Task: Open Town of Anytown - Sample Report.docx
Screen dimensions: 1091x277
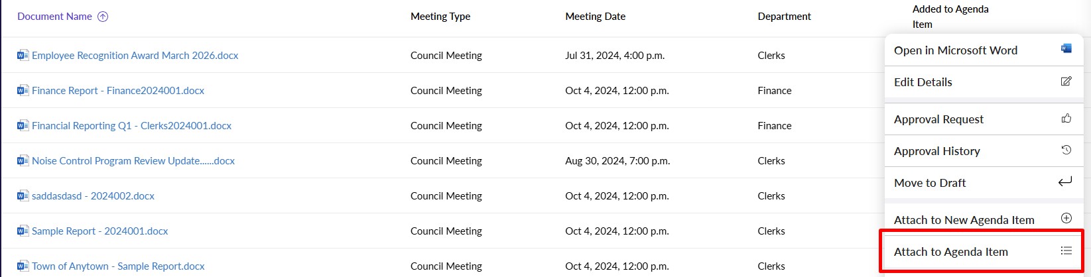Action: (x=118, y=266)
